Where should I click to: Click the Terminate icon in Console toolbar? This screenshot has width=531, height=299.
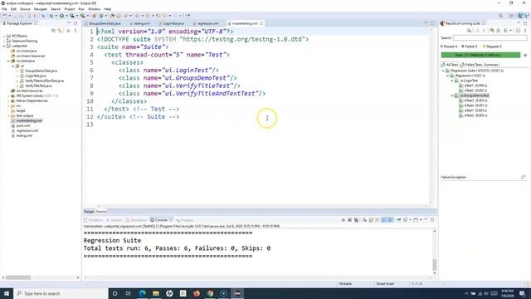343,220
